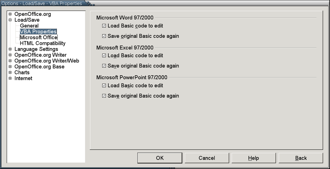Expand the OpenOffice.org Writer node
This screenshot has width=330, height=169.
(x=10, y=55)
